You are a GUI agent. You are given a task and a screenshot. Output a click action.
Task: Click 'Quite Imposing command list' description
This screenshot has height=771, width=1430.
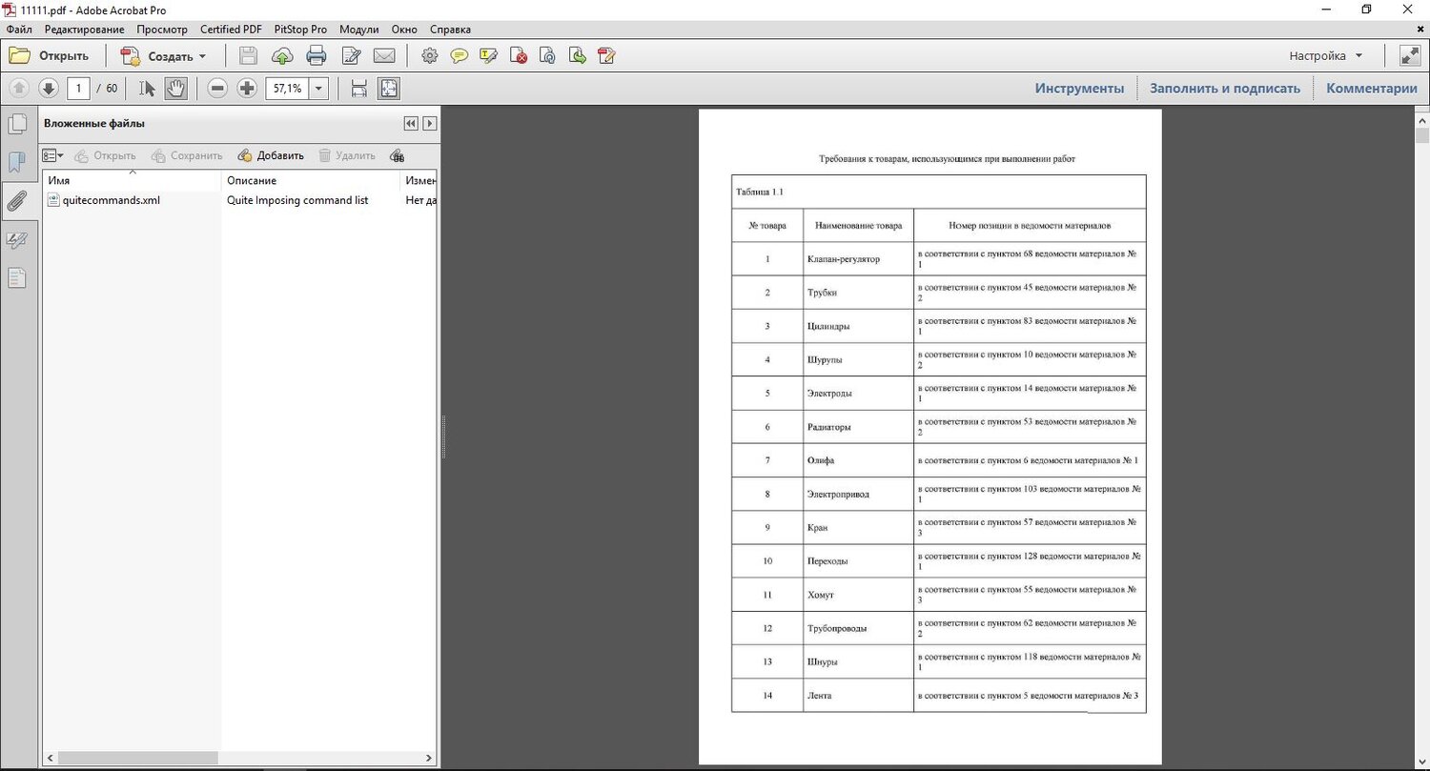click(x=297, y=200)
